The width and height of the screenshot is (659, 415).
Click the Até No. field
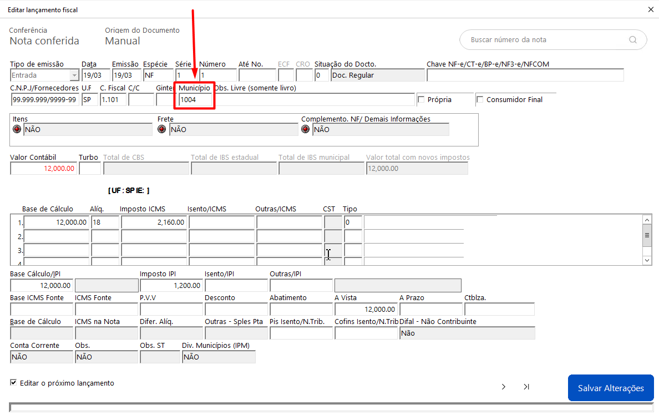[257, 75]
